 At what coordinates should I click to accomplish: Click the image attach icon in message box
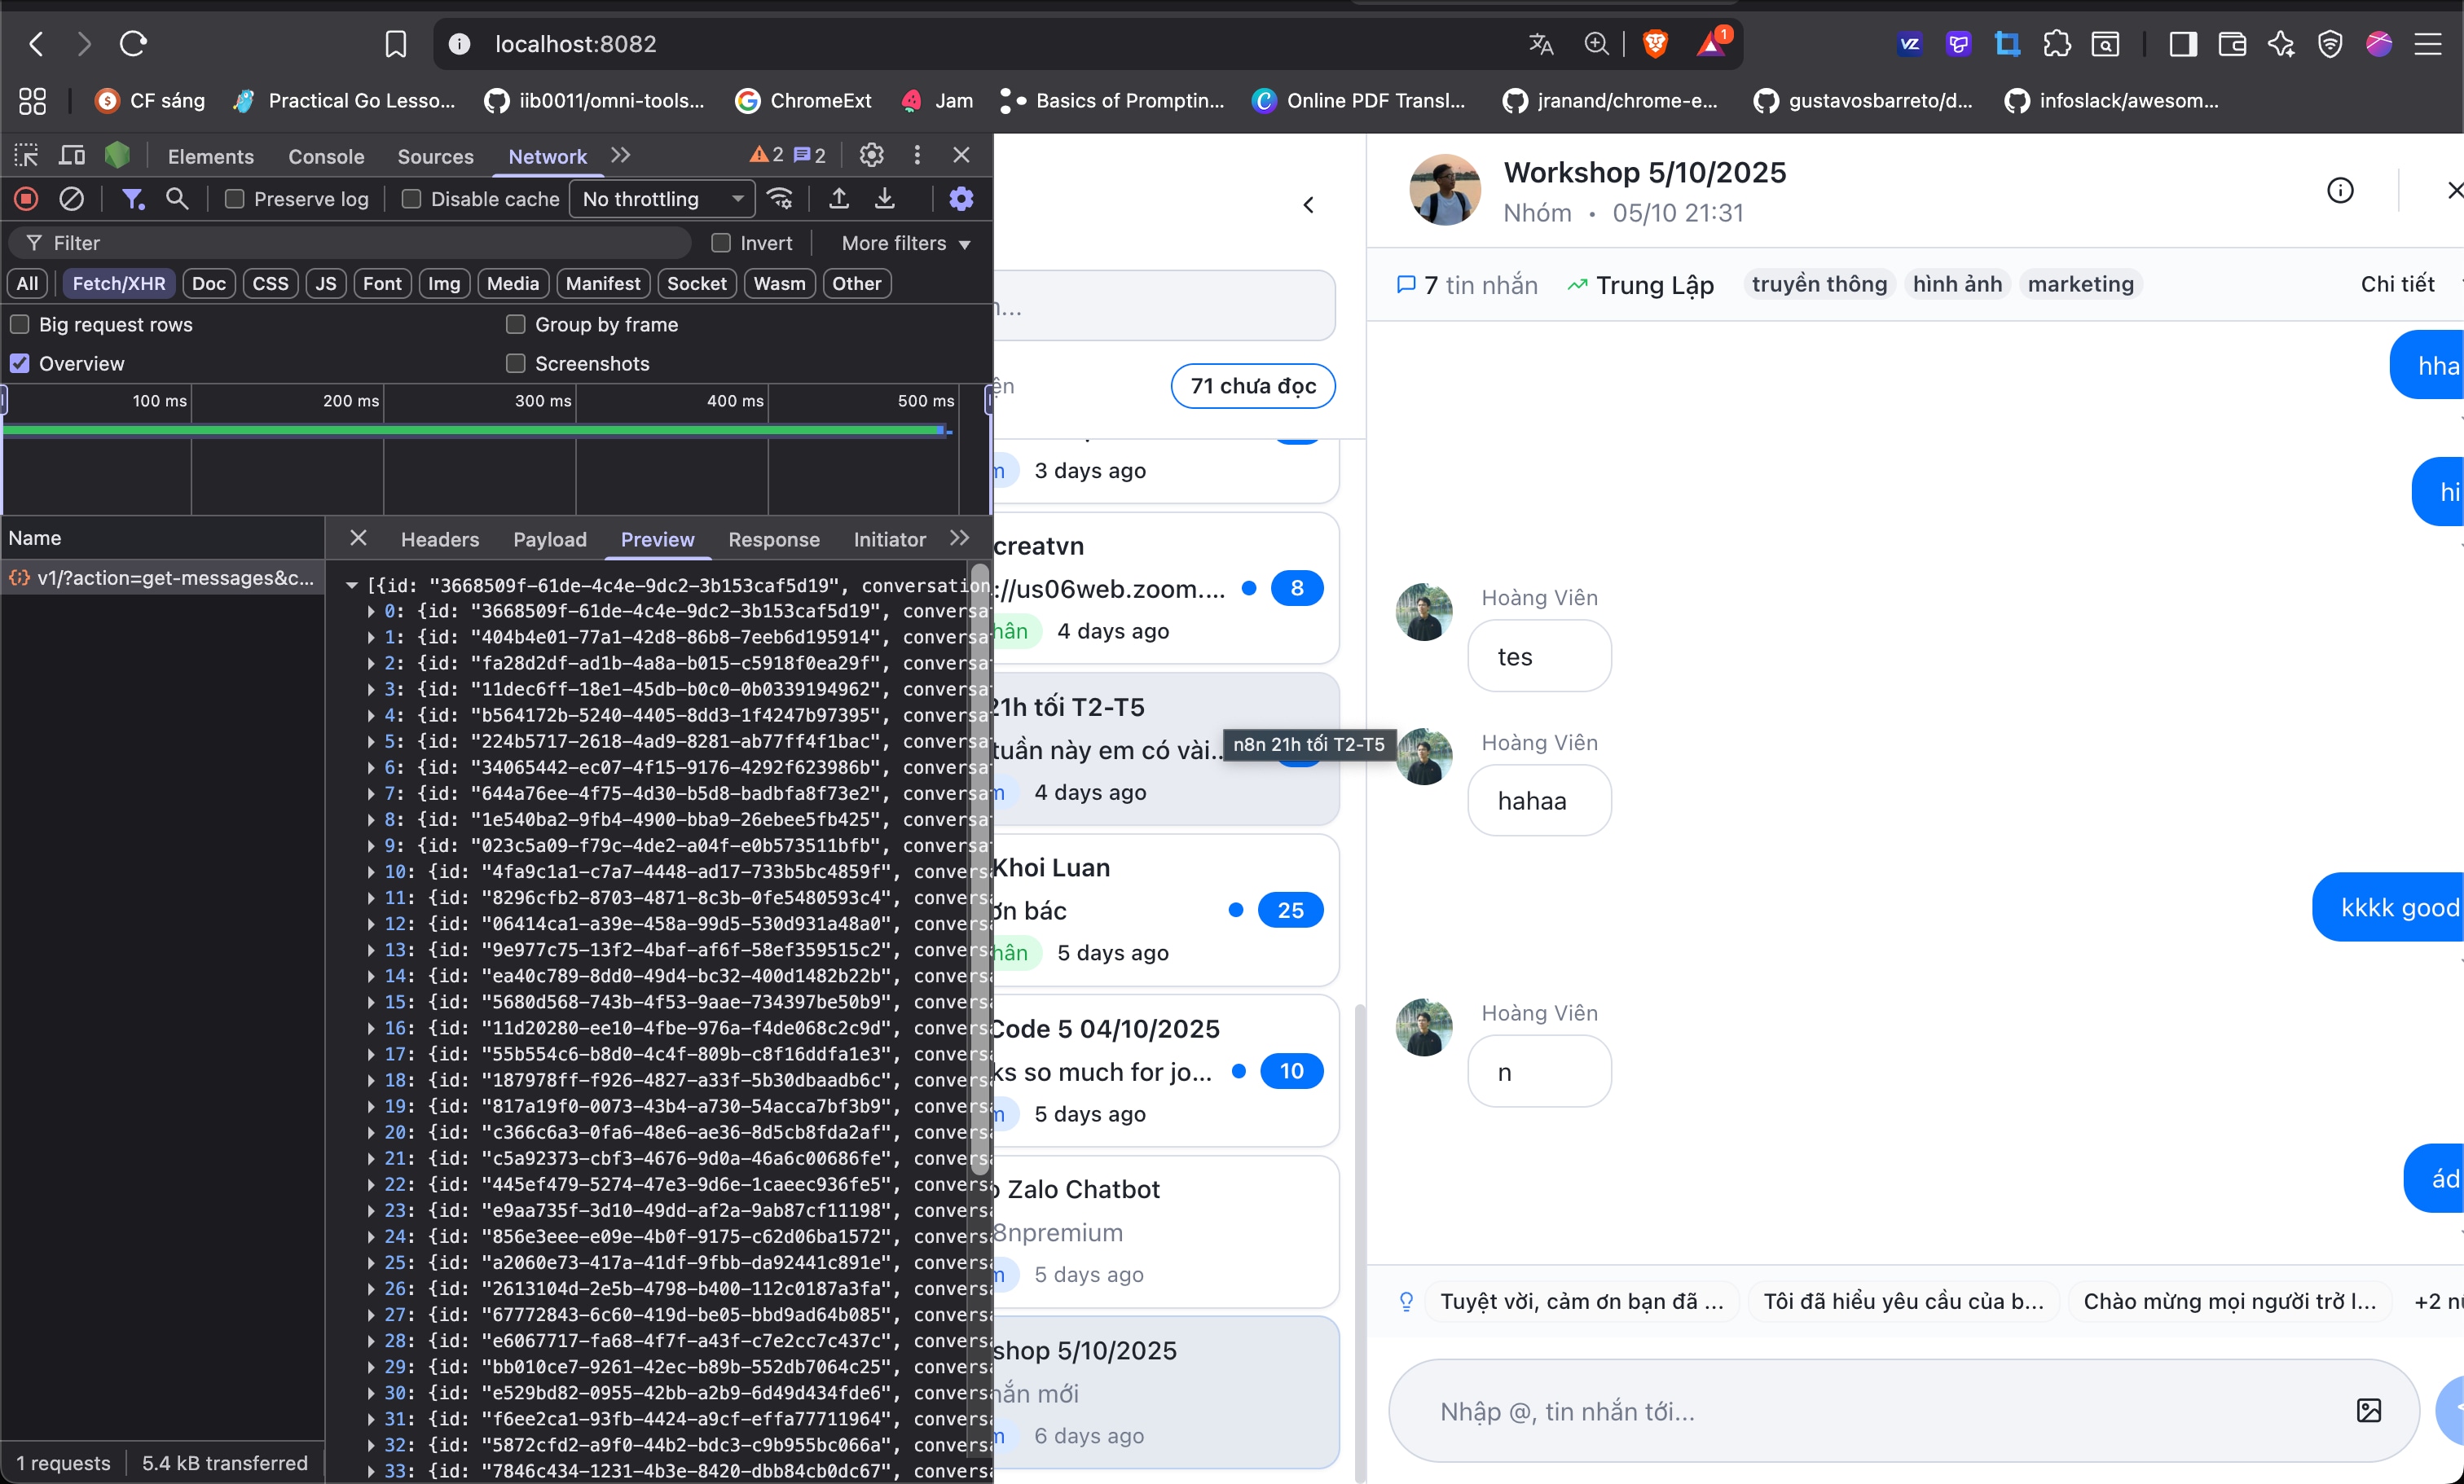(x=2368, y=1410)
